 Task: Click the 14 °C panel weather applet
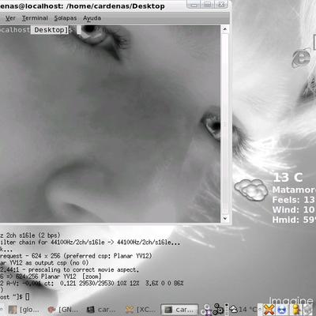(243, 310)
